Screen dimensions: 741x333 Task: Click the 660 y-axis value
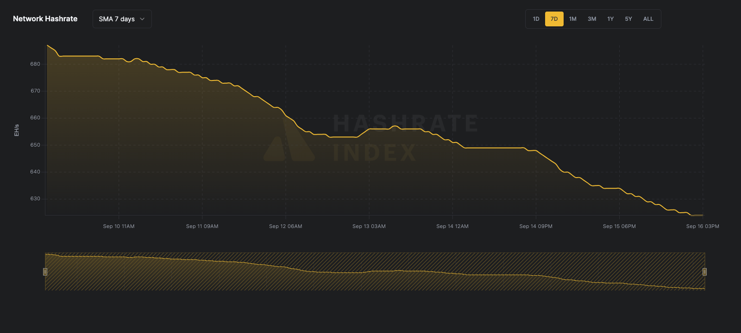click(35, 118)
